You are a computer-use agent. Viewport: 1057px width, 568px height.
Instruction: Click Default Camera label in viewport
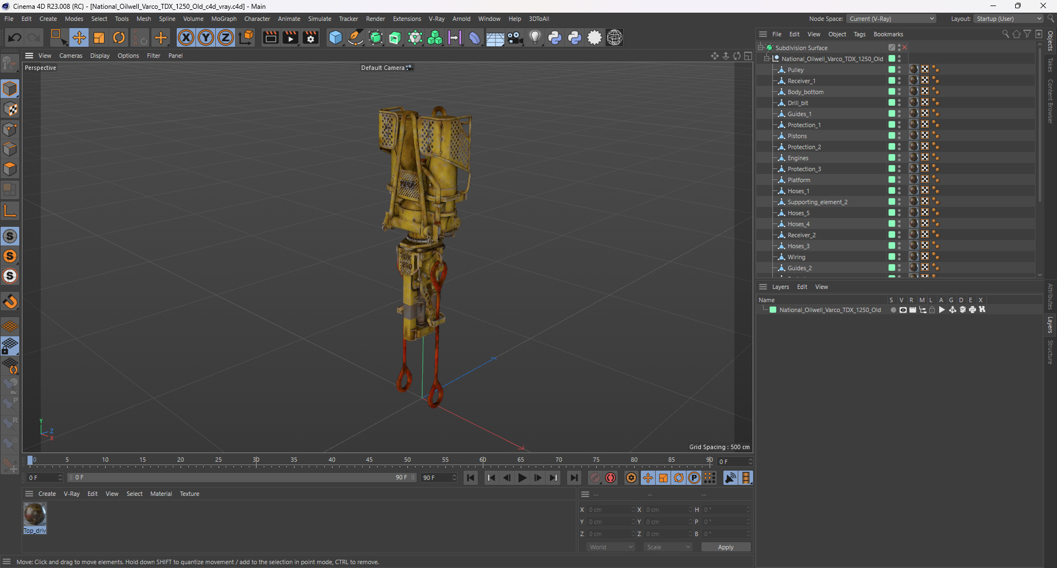click(383, 68)
